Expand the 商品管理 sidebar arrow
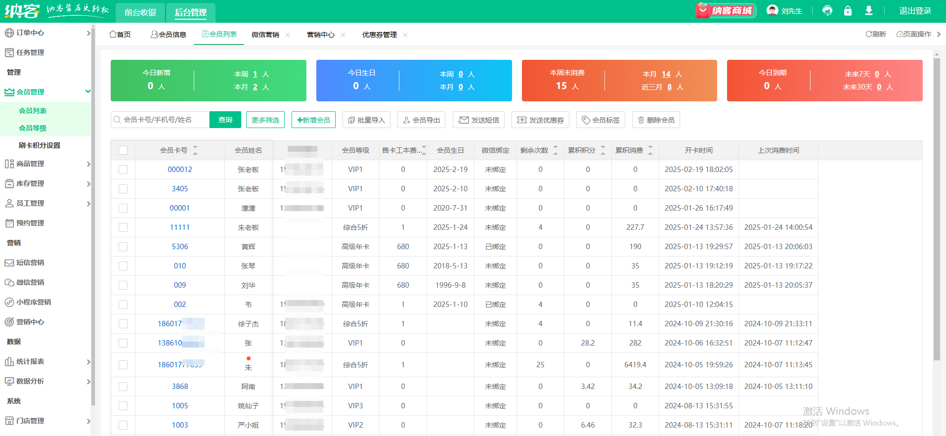The height and width of the screenshot is (436, 946). (88, 164)
